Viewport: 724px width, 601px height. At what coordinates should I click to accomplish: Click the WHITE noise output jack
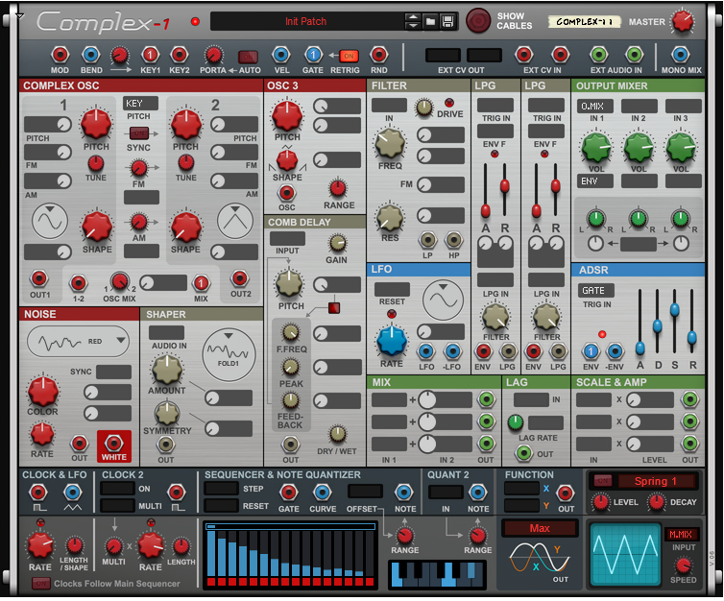pos(113,444)
